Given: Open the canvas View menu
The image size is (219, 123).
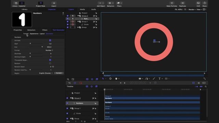Looking at the screenshot, I should [199, 10].
